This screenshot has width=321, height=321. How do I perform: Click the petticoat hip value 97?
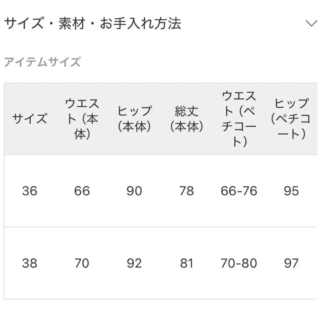point(292,264)
